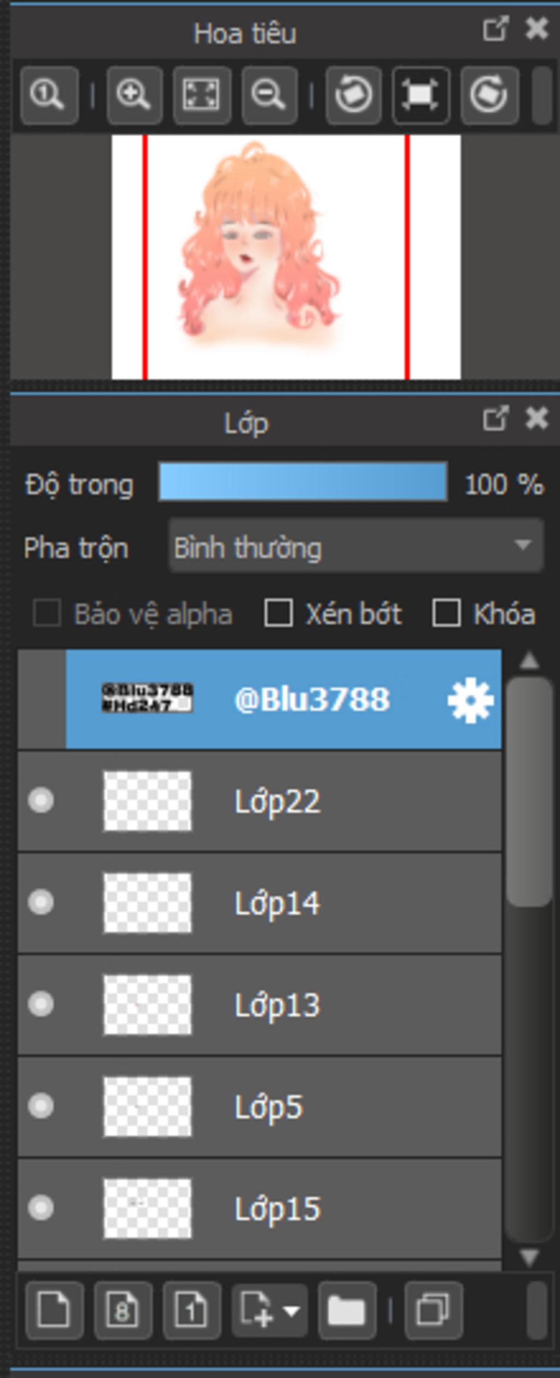560x1378 pixels.
Task: Reset canvas rotation in navigator
Action: coord(421,95)
